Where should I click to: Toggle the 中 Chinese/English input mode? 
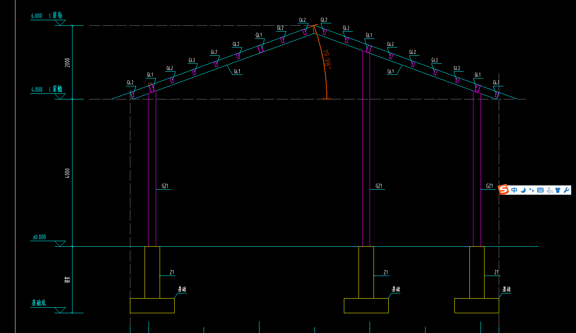click(x=514, y=190)
